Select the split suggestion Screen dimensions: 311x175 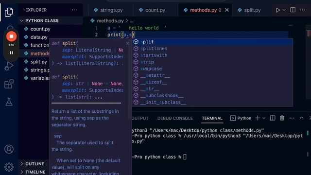[212, 42]
